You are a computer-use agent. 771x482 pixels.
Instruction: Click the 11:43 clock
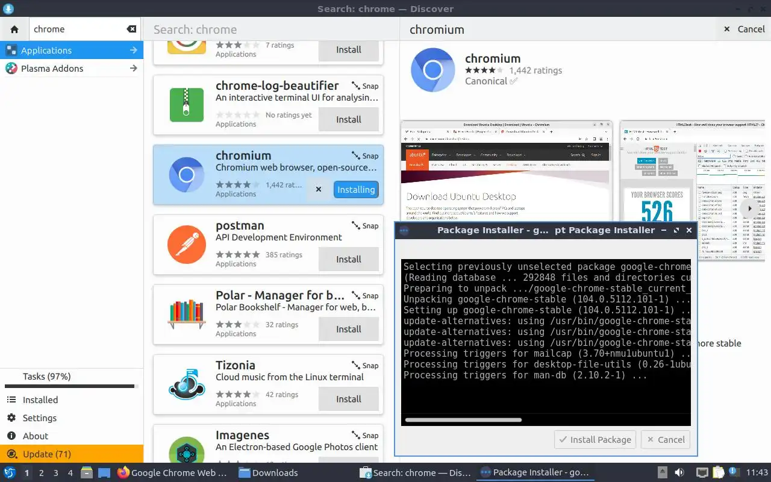click(757, 472)
